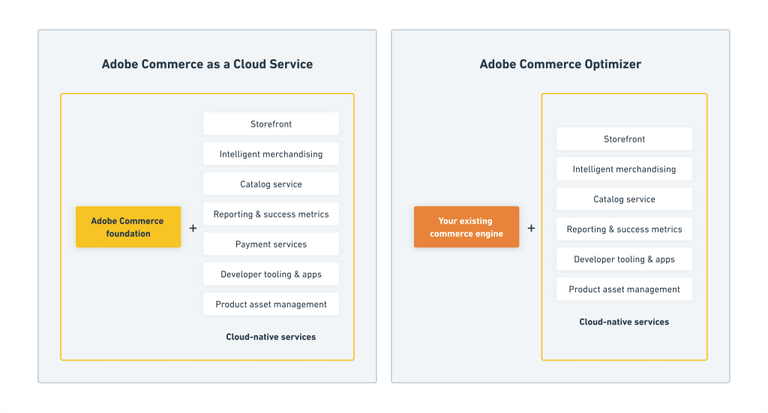Click the plus sign beside Your existing commerce engine
Screen dimensions: 768x413
coord(531,228)
